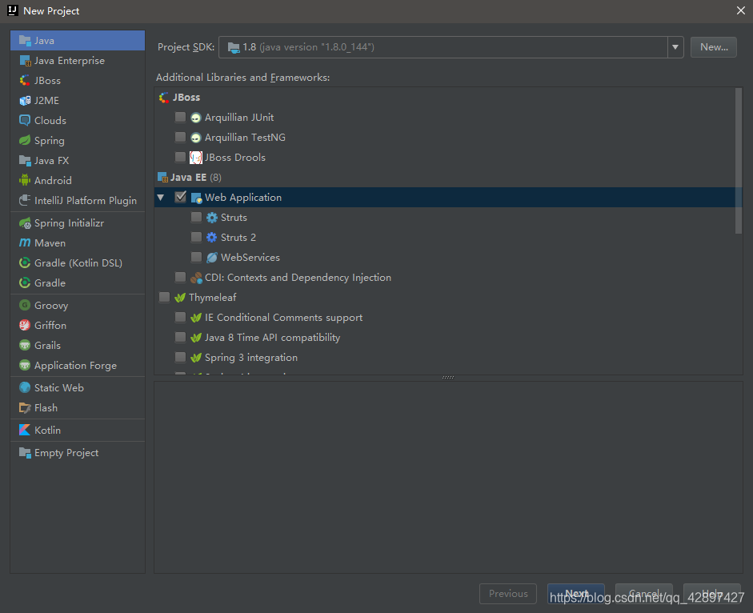
Task: Click the Android robot icon
Action: tap(25, 181)
